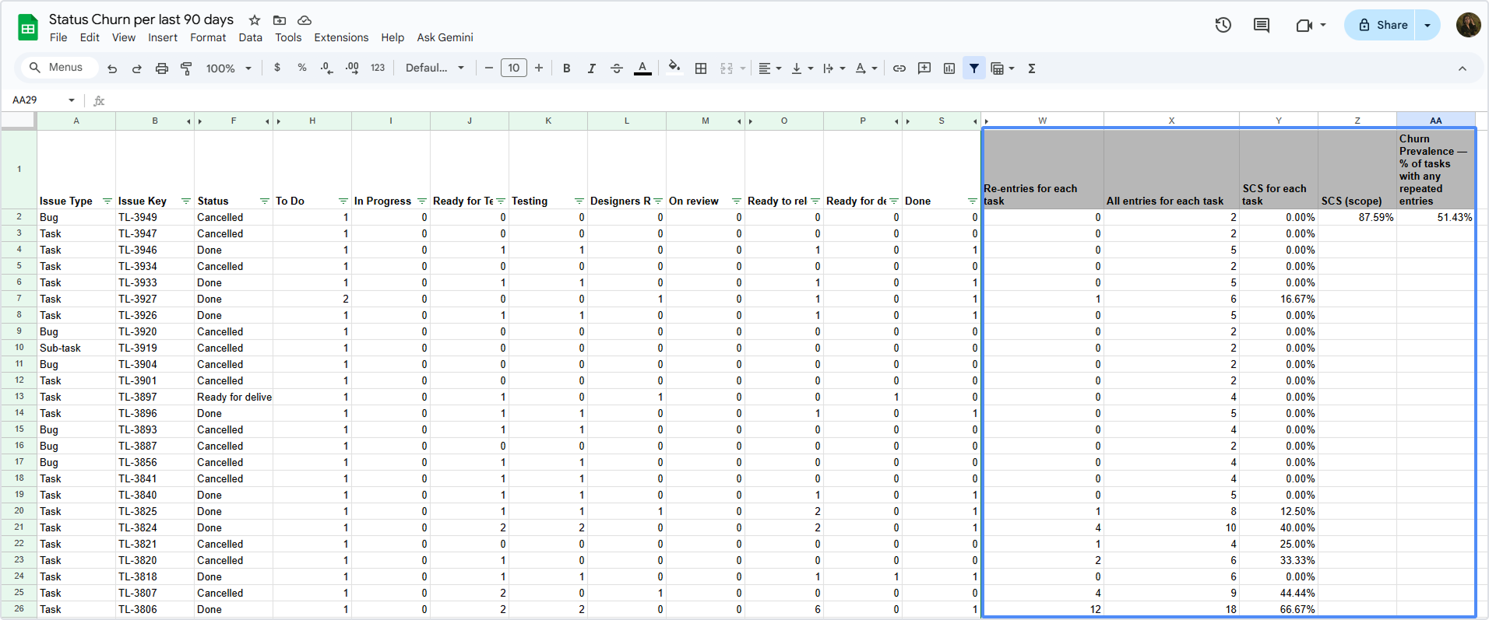The width and height of the screenshot is (1489, 620).
Task: Star the document title
Action: [x=255, y=20]
